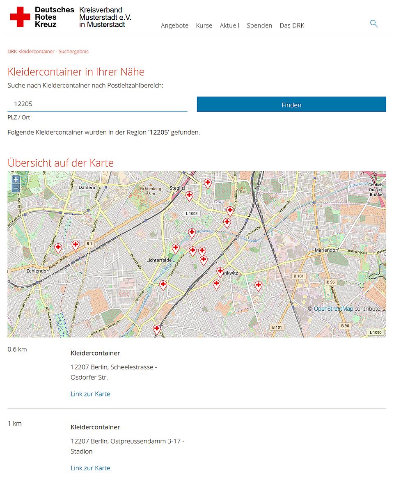Image resolution: width=394 pixels, height=481 pixels.
Task: Click the marker immediately left of Lankwitz label
Action: [220, 272]
